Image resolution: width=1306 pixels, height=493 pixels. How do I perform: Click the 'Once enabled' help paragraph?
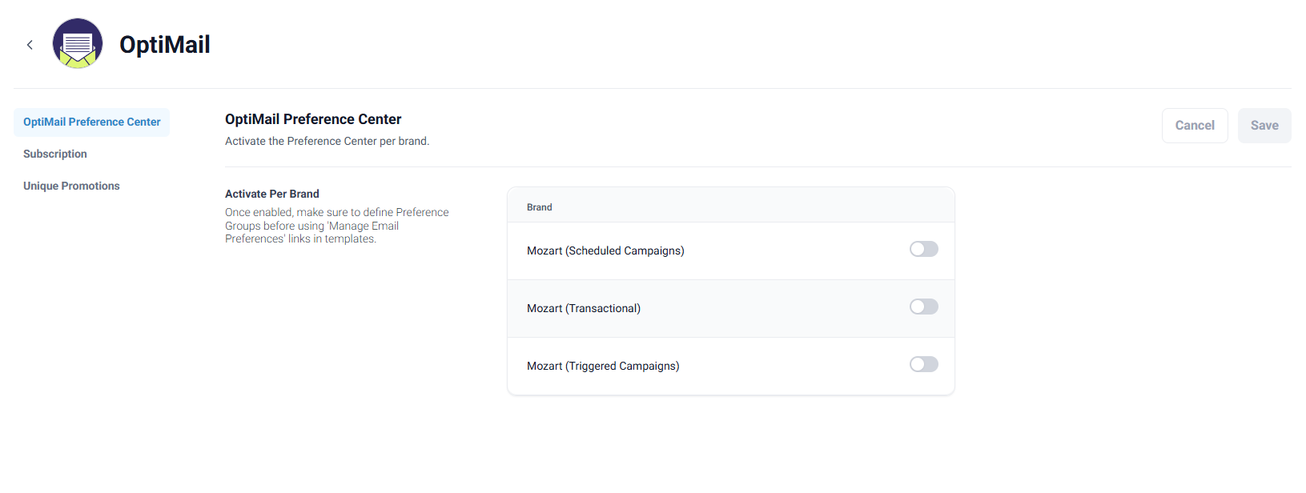pyautogui.click(x=337, y=226)
